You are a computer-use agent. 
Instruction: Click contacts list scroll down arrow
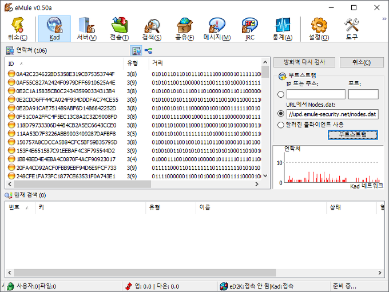pos(265,176)
